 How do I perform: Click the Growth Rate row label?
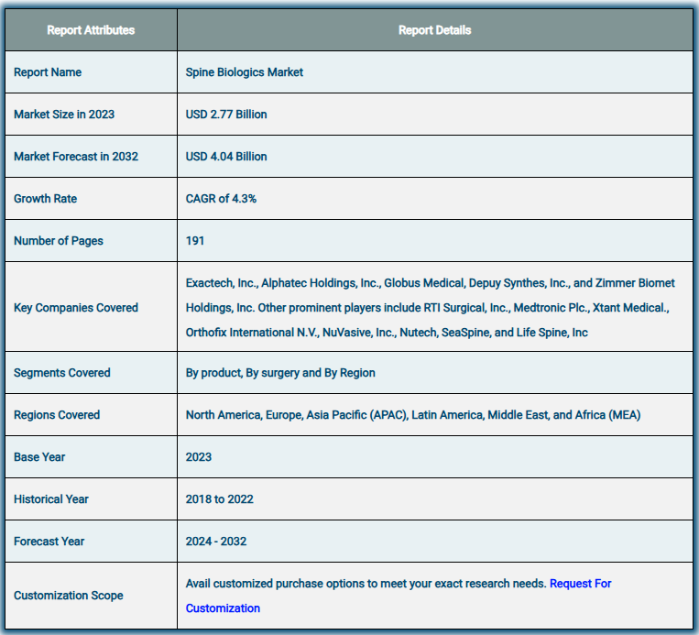click(x=46, y=199)
